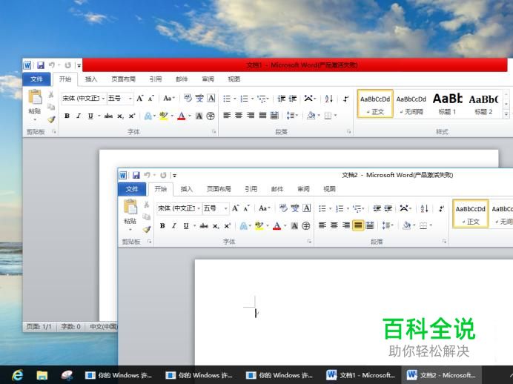
Task: Expand font dialog launcher in 文档1
Action: click(x=214, y=131)
